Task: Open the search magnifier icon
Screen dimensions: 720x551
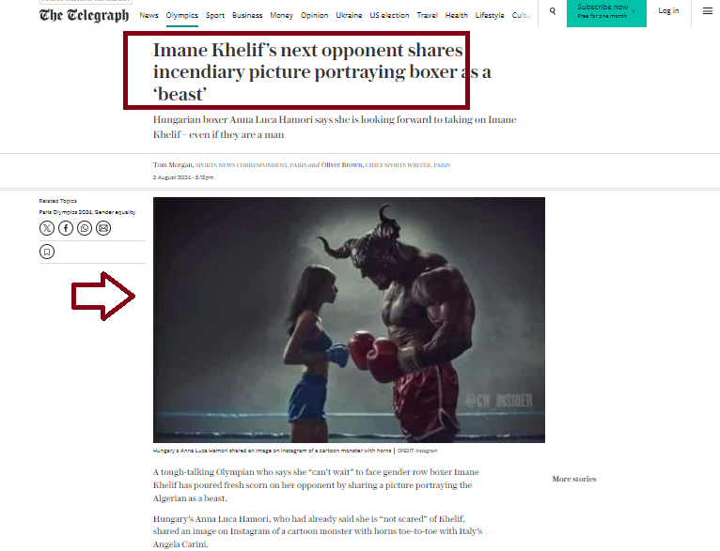Action: tap(553, 11)
